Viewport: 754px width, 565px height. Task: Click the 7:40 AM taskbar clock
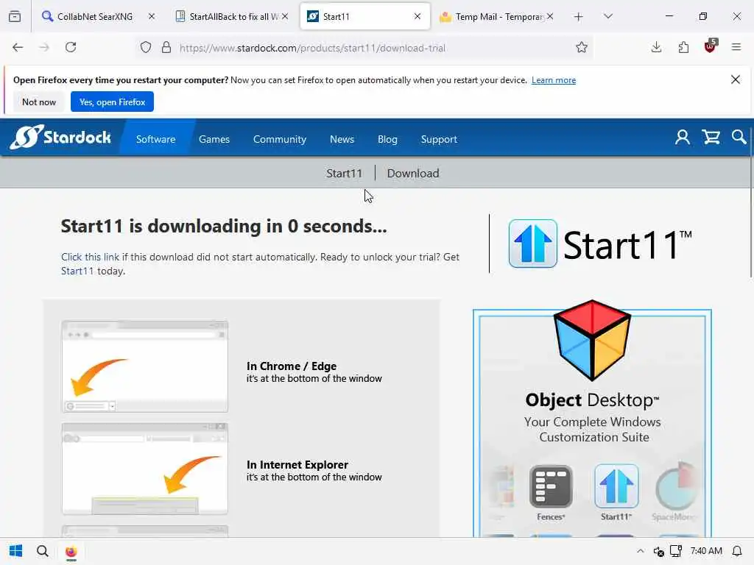706,551
